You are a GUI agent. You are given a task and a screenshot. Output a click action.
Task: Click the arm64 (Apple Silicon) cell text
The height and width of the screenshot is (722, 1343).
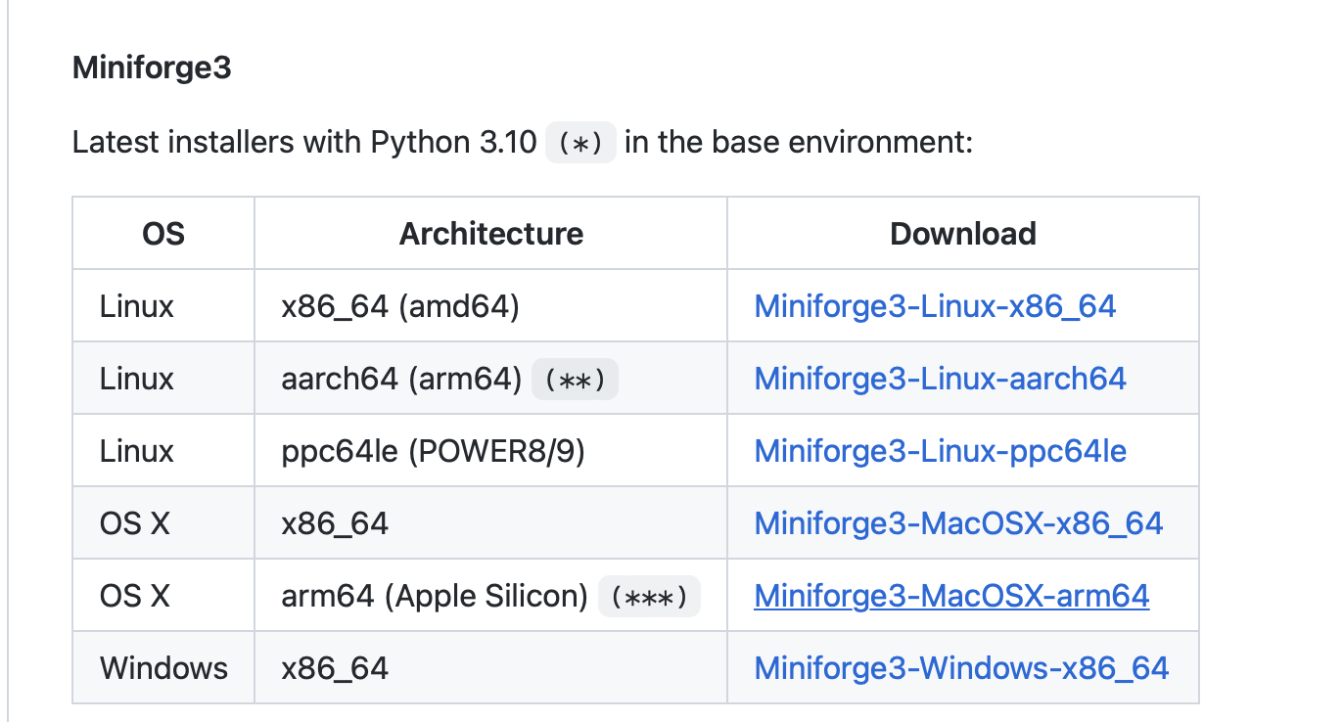(x=435, y=596)
